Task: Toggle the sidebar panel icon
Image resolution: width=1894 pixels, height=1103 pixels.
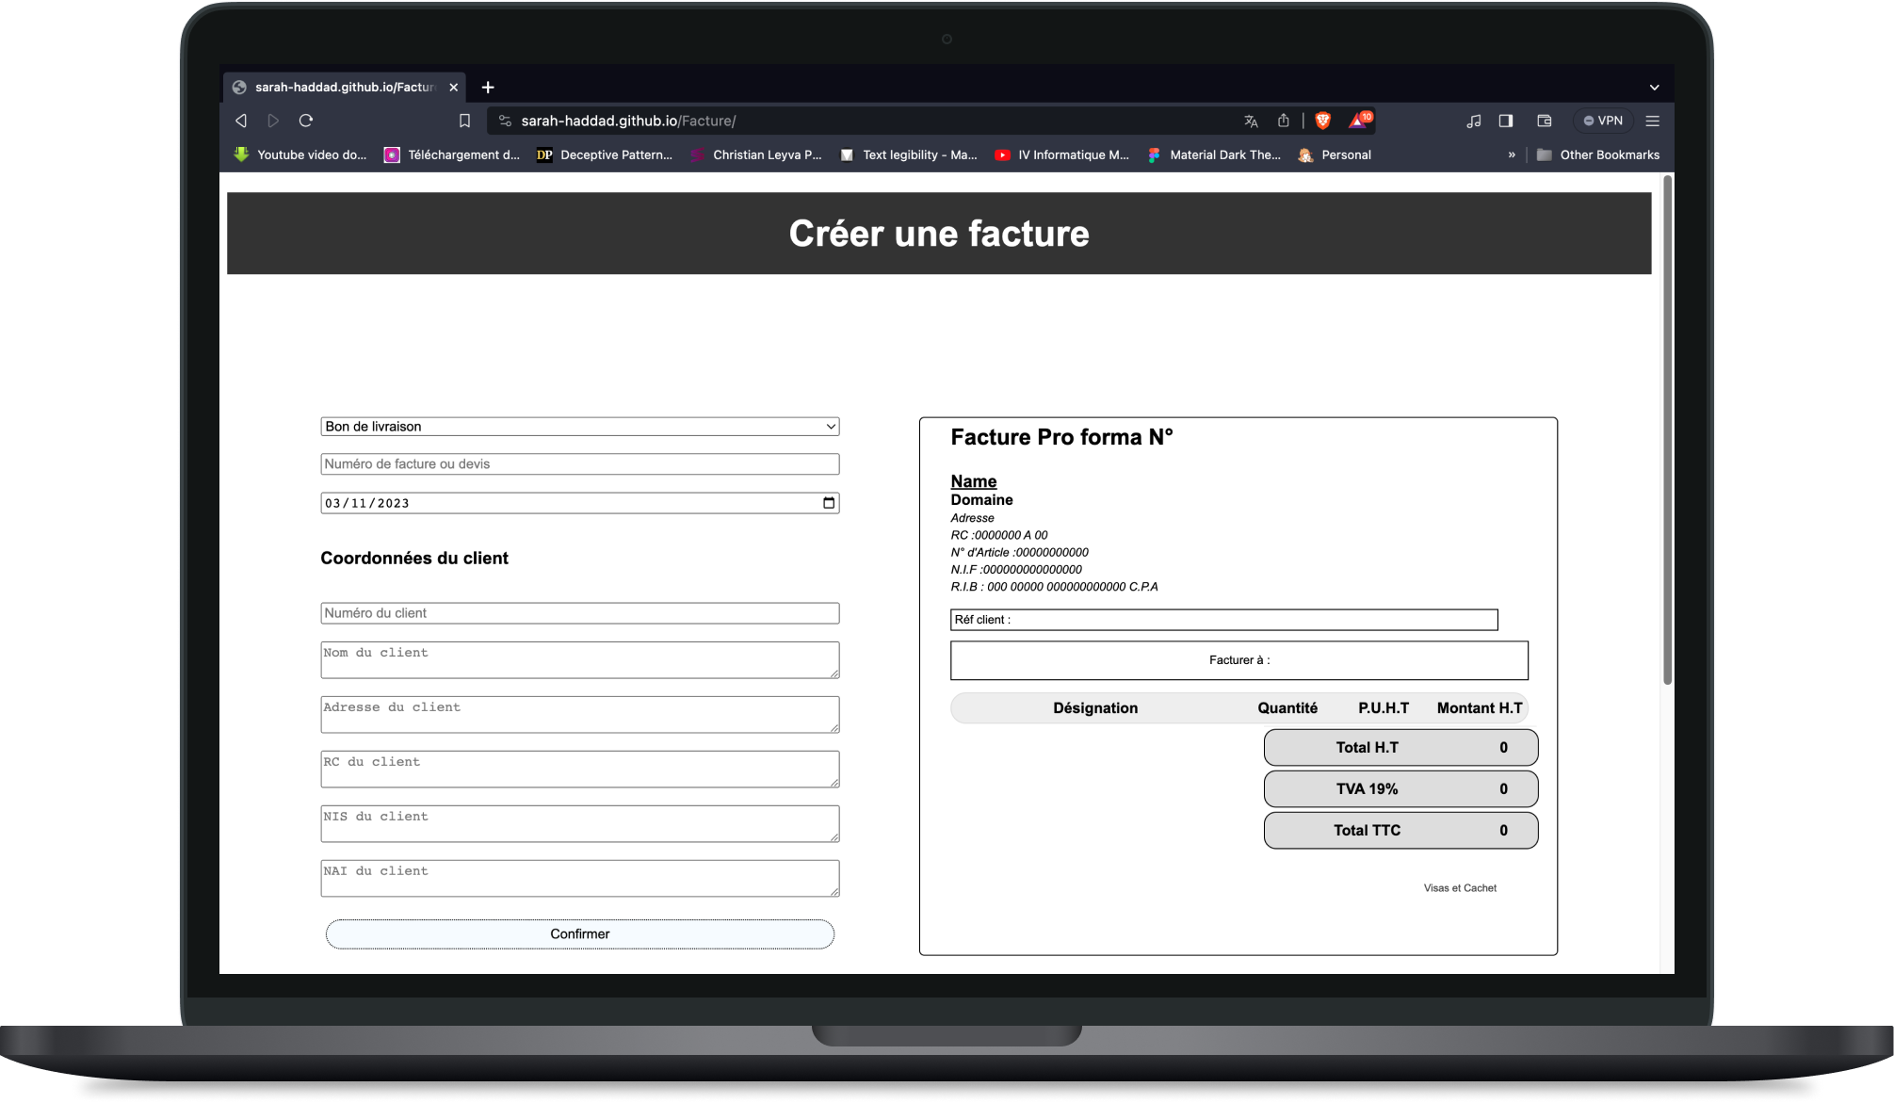Action: (1506, 121)
